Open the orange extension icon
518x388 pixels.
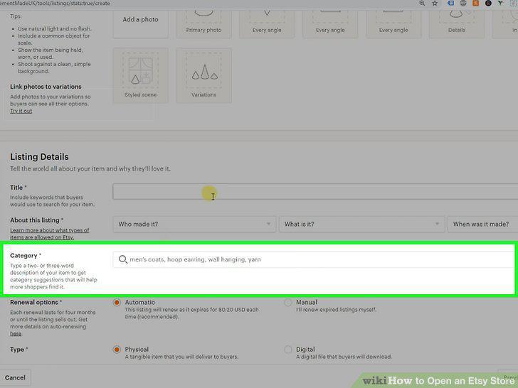(x=476, y=3)
